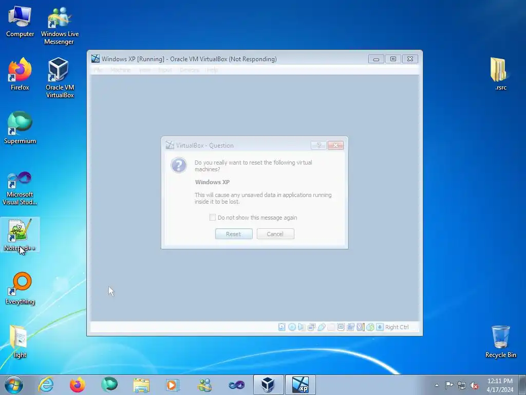Open Windows Media Player from the taskbar

(x=173, y=385)
